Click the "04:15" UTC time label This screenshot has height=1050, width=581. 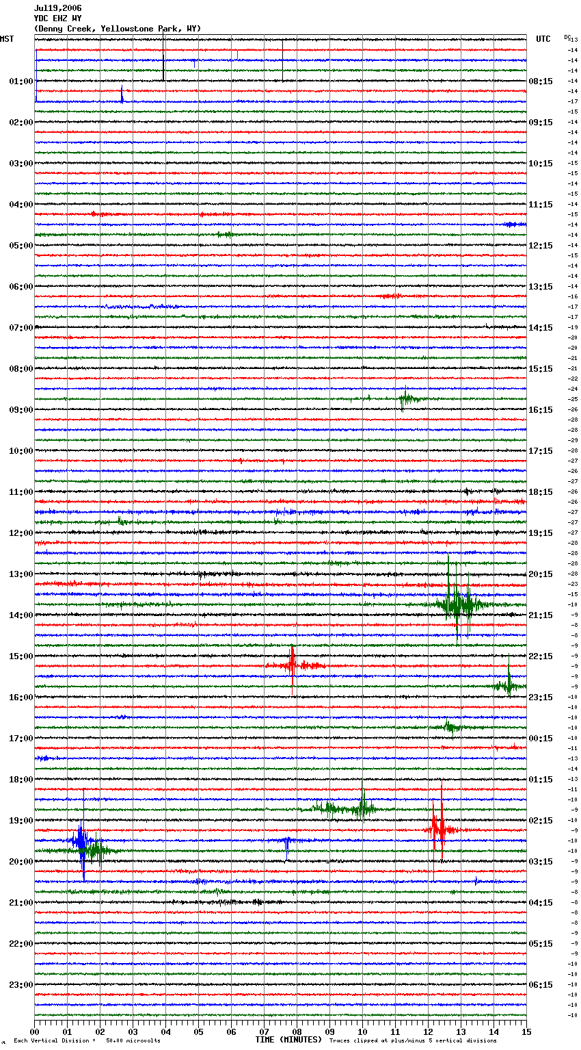[541, 903]
